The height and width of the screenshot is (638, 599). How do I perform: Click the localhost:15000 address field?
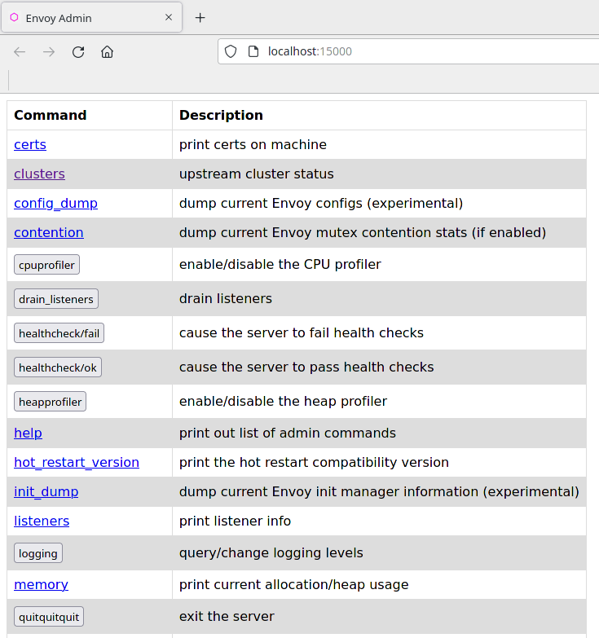(x=407, y=52)
